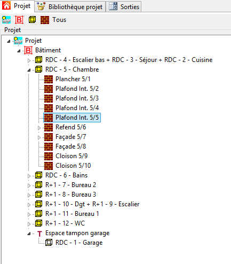This screenshot has height=264, width=231.
Task: Expand the Refend 5/6 wall node
Action: (39, 128)
